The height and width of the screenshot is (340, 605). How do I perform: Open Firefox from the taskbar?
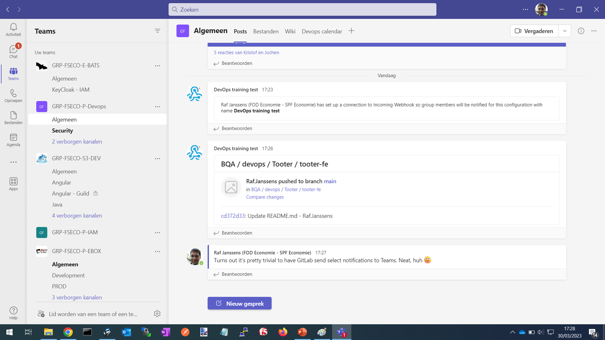tap(283, 332)
